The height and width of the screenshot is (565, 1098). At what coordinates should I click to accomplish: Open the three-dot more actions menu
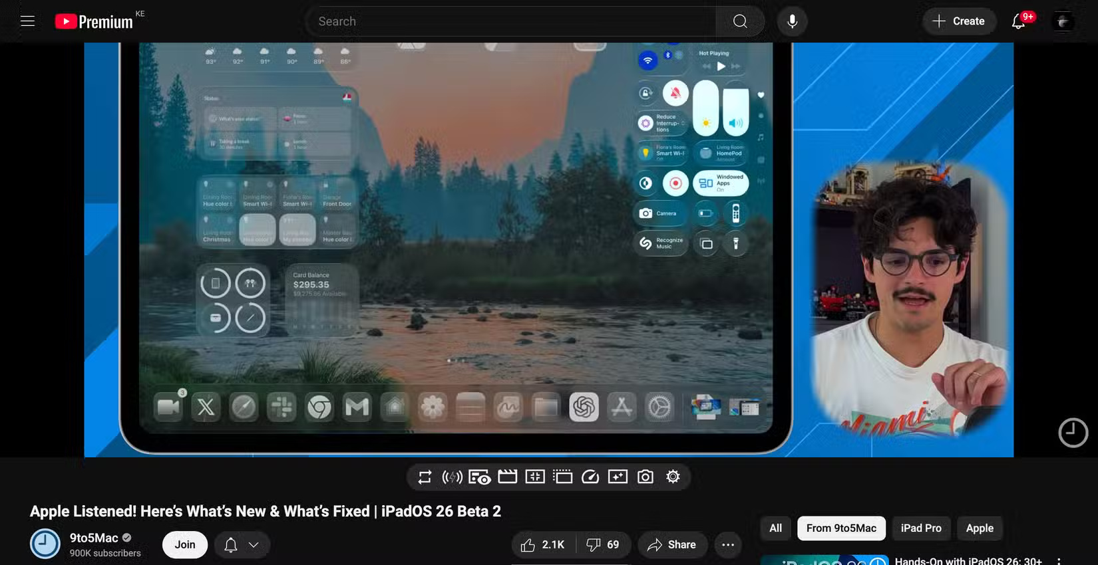(x=728, y=545)
